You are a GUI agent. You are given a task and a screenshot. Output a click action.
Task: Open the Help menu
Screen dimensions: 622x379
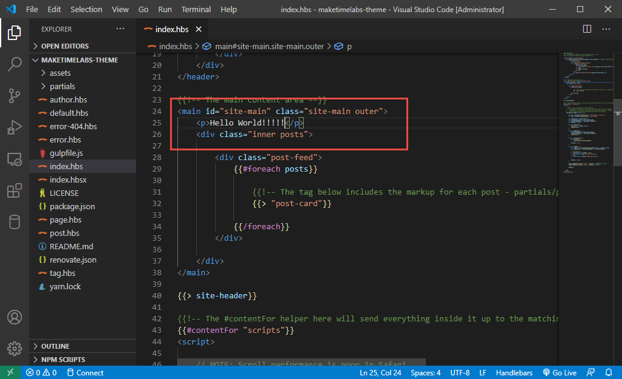click(x=228, y=9)
